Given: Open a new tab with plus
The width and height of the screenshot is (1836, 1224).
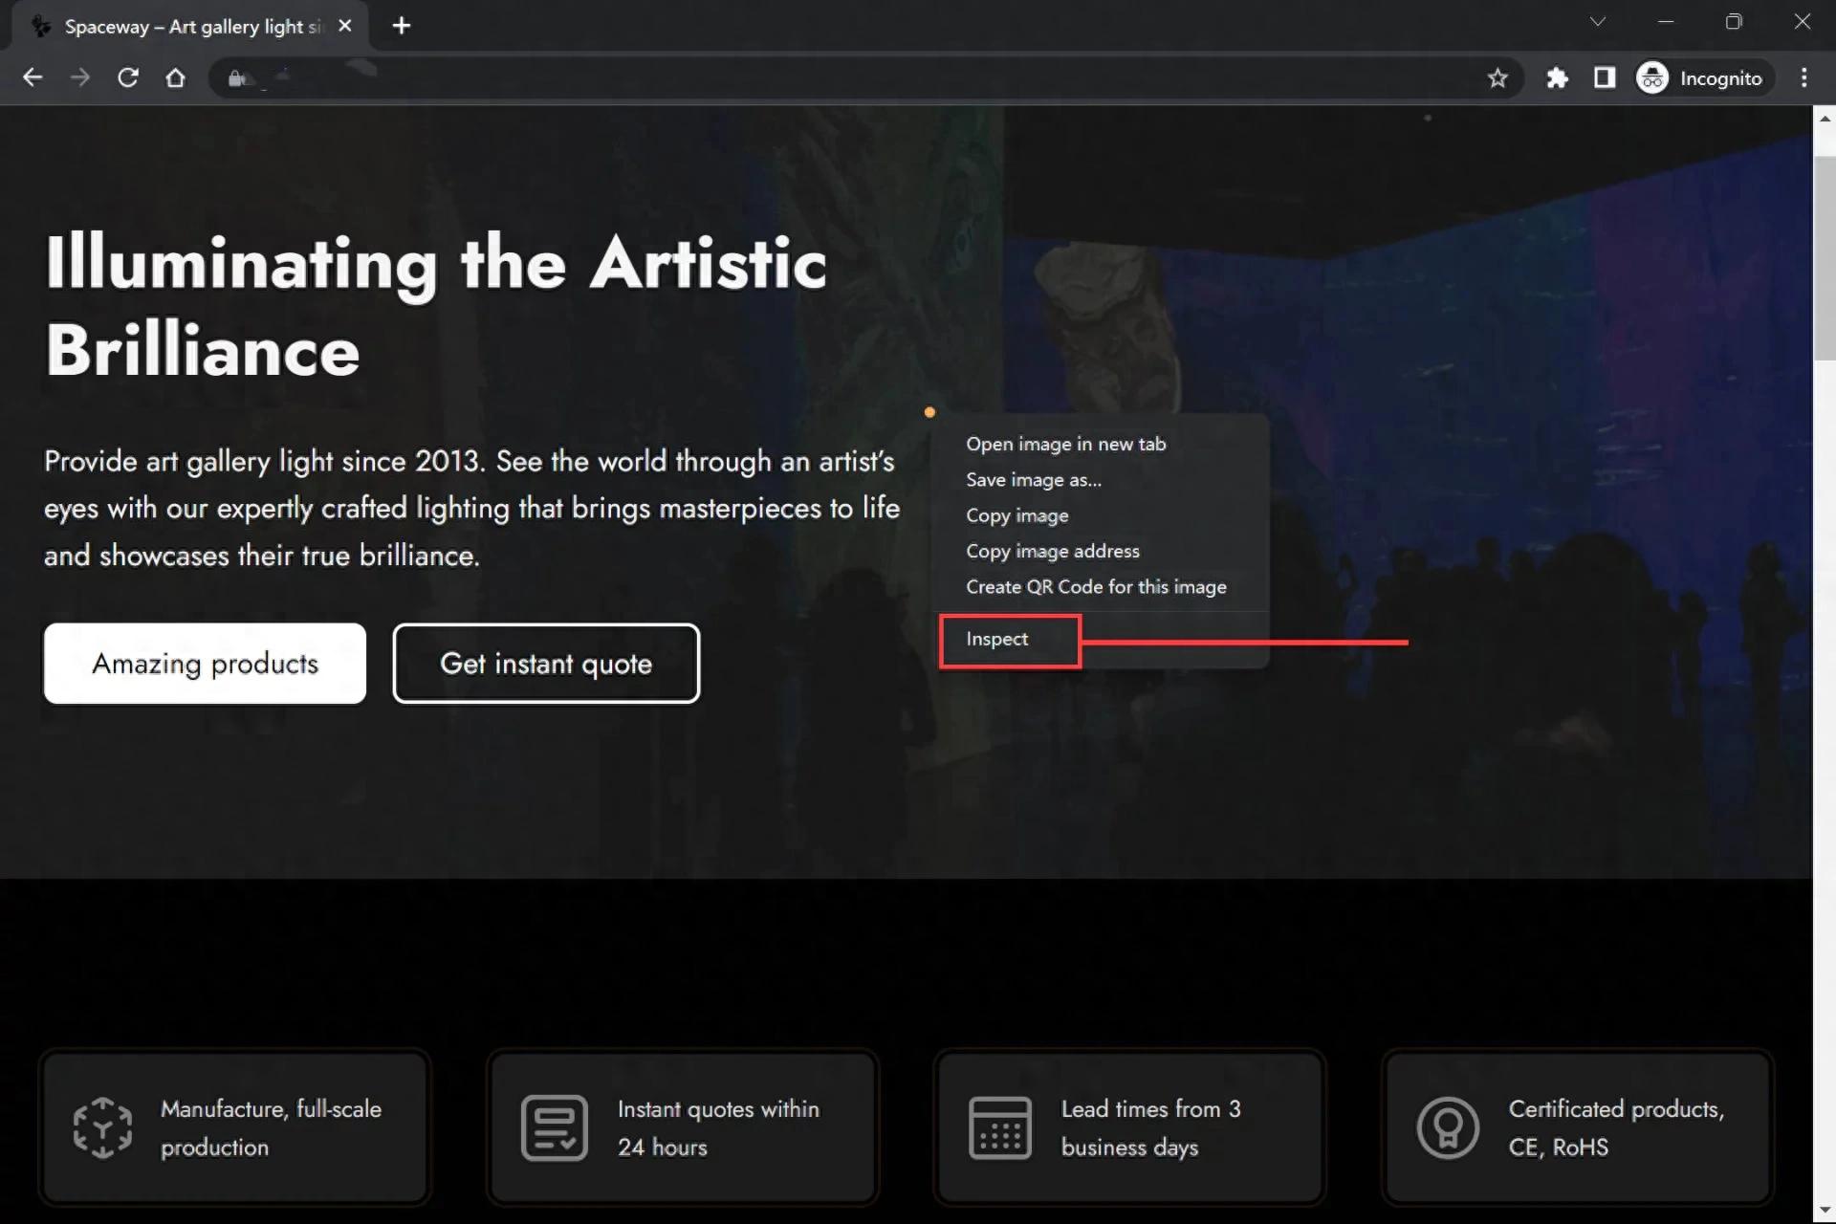Looking at the screenshot, I should 402,26.
